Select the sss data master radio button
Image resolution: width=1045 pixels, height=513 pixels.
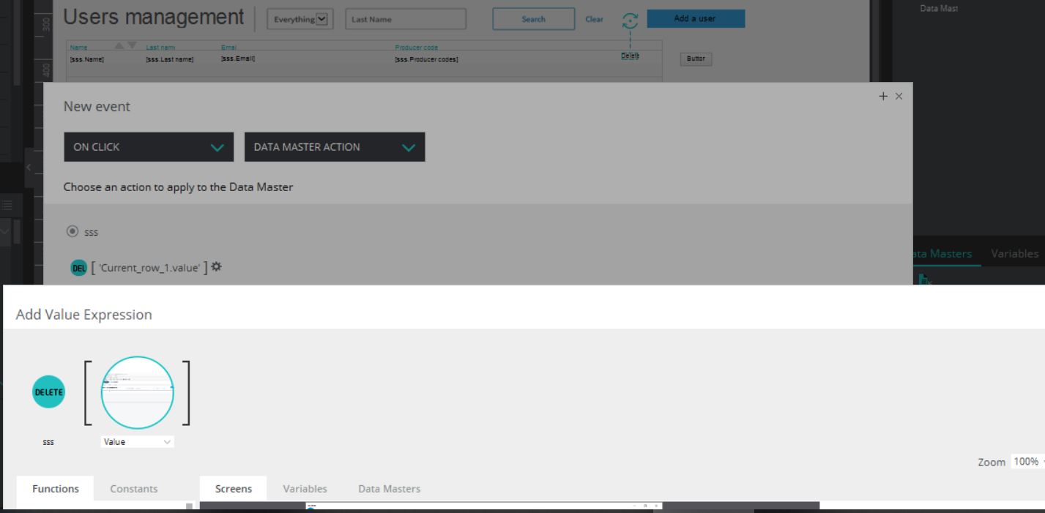click(x=72, y=231)
